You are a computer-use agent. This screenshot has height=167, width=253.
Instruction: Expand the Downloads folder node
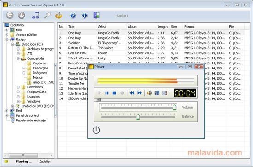click(x=18, y=87)
